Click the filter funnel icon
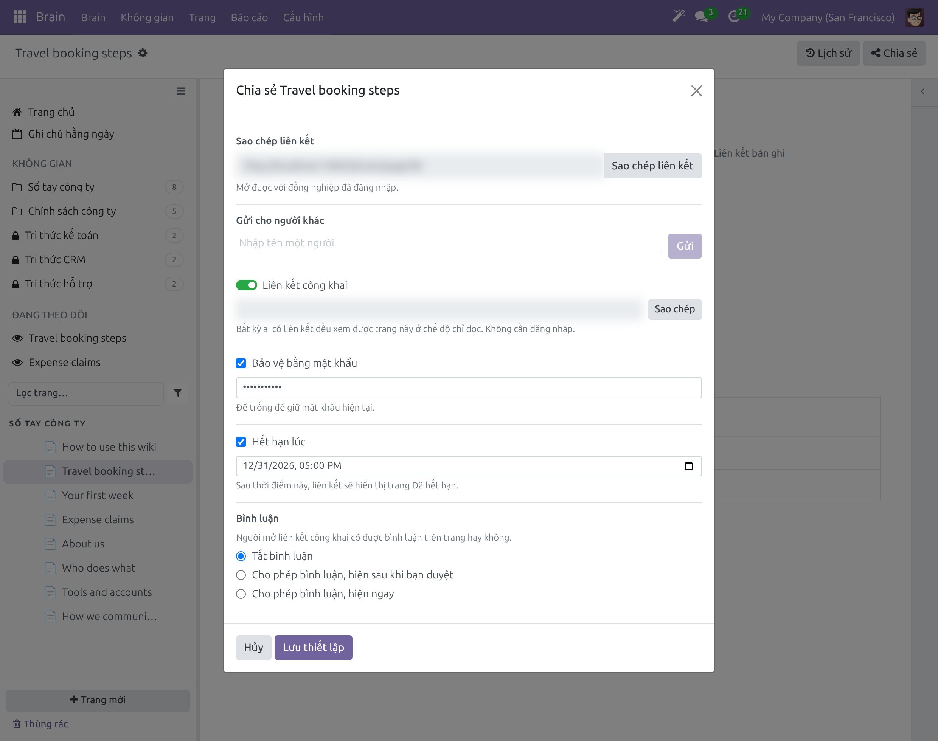938x741 pixels. (x=177, y=393)
